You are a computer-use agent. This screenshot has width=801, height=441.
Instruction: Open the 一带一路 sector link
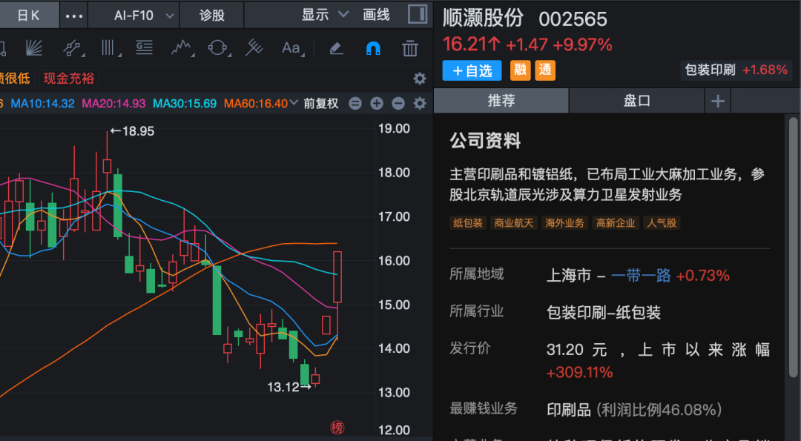(641, 276)
